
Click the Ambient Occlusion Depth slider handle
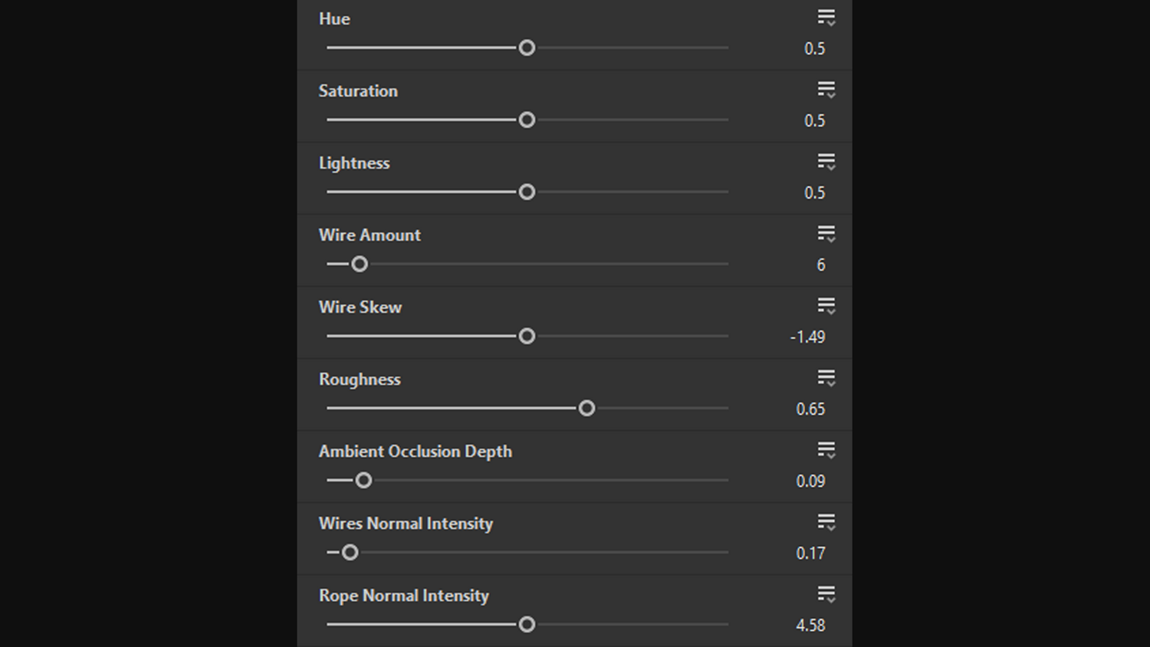[363, 481]
